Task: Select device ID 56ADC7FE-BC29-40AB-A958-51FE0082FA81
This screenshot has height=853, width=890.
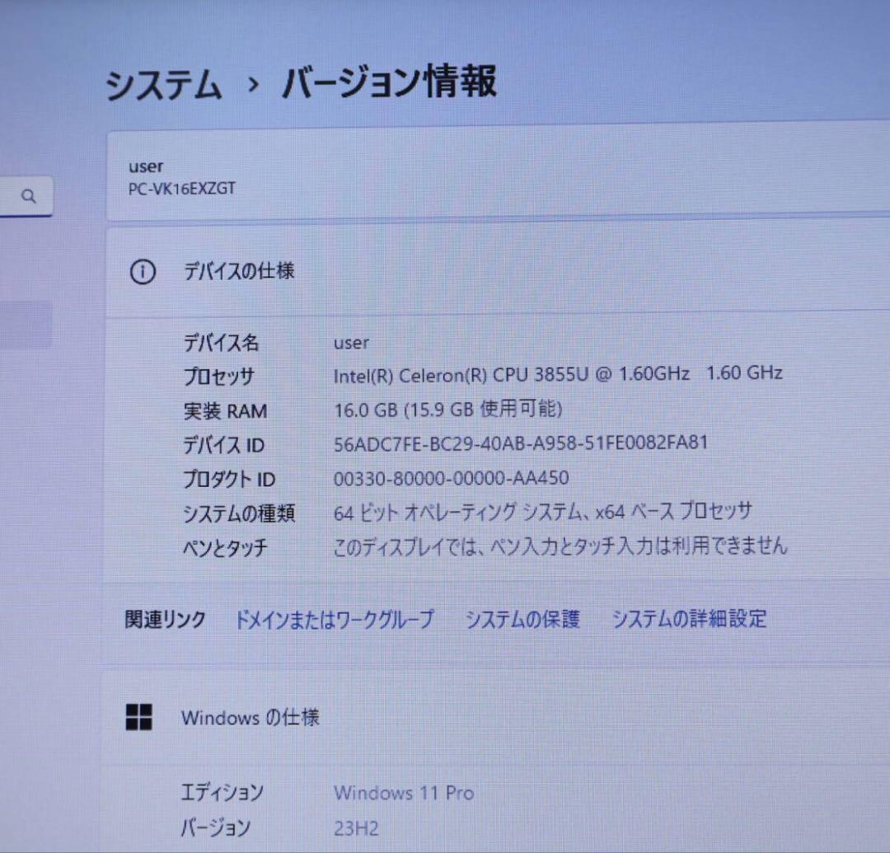Action: coord(521,443)
